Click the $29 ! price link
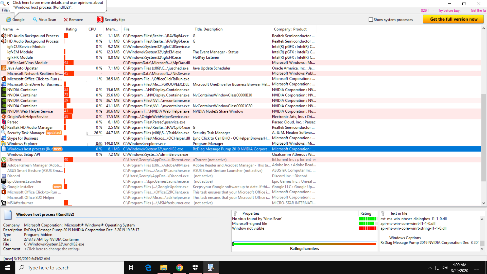The image size is (487, 274). (x=425, y=10)
